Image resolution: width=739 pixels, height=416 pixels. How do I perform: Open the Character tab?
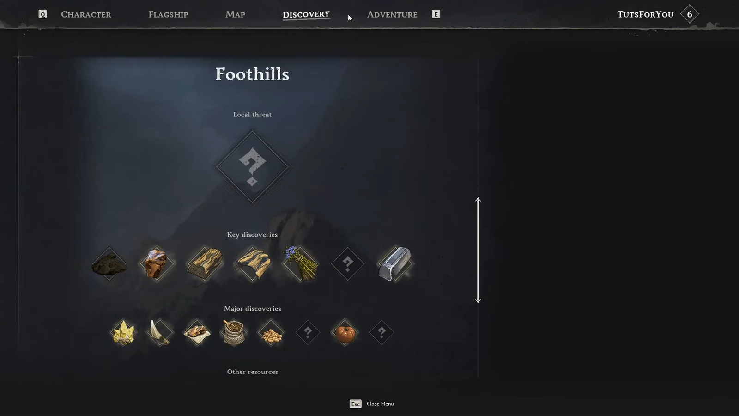point(86,14)
